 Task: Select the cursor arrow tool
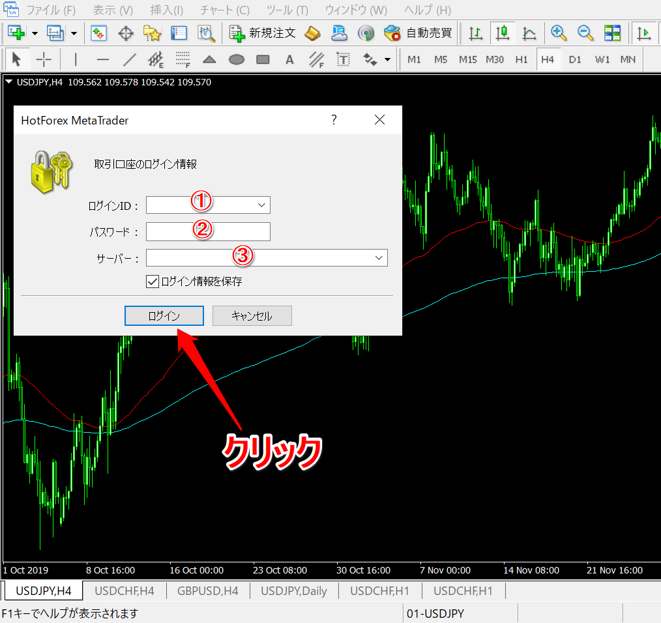coord(16,59)
